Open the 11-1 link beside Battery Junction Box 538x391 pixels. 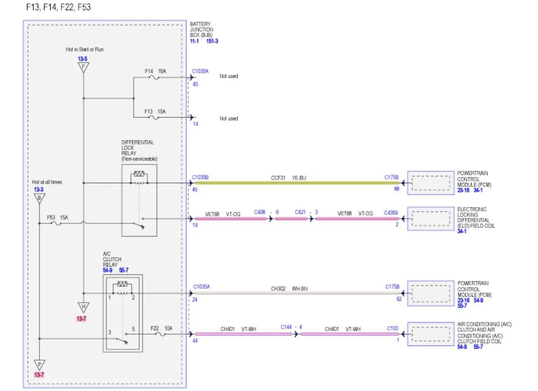coord(194,41)
